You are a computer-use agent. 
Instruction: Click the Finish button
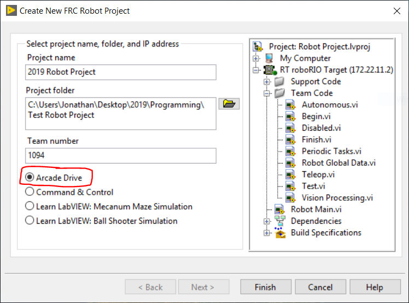pyautogui.click(x=266, y=287)
